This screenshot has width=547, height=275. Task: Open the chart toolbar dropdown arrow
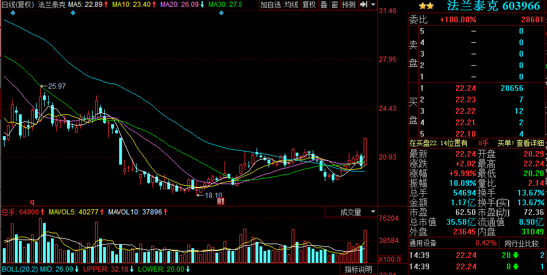pos(373,5)
